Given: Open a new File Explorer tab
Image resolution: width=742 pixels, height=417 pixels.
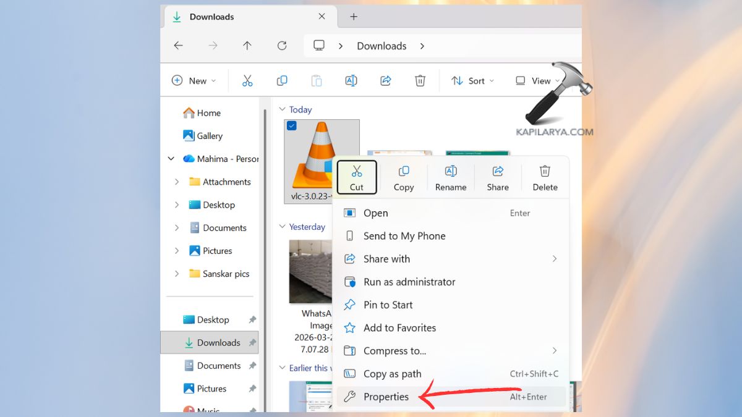Looking at the screenshot, I should point(353,17).
